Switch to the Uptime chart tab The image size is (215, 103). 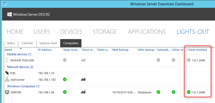pos(48,43)
